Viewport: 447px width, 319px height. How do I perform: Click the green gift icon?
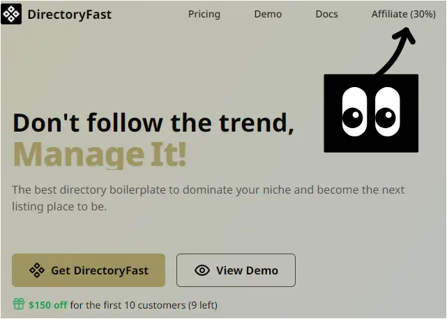tap(19, 304)
